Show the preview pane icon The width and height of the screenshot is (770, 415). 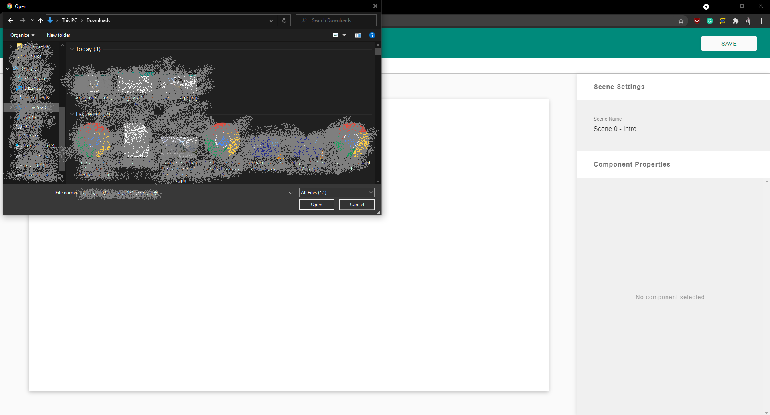[x=357, y=35]
